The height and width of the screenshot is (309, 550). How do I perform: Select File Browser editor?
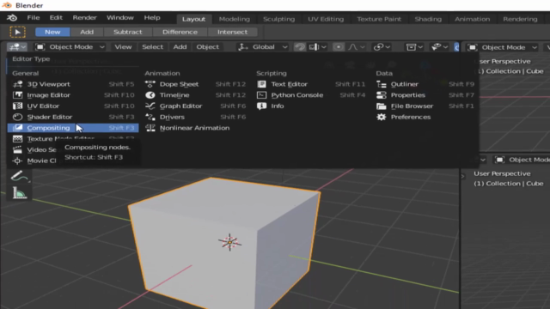pyautogui.click(x=425, y=106)
